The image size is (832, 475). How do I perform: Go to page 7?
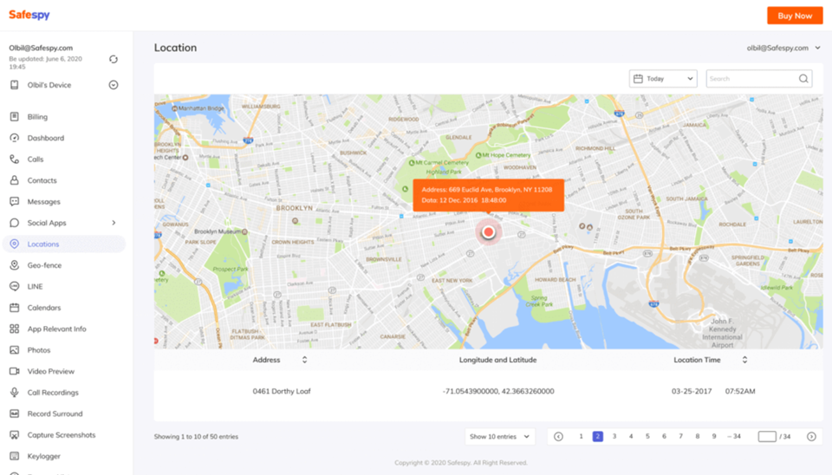681,436
